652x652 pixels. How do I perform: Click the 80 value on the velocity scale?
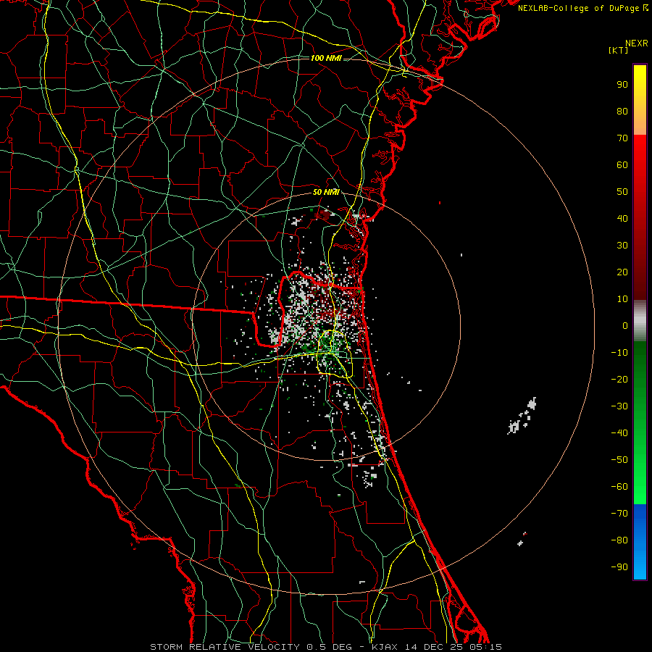coord(622,112)
